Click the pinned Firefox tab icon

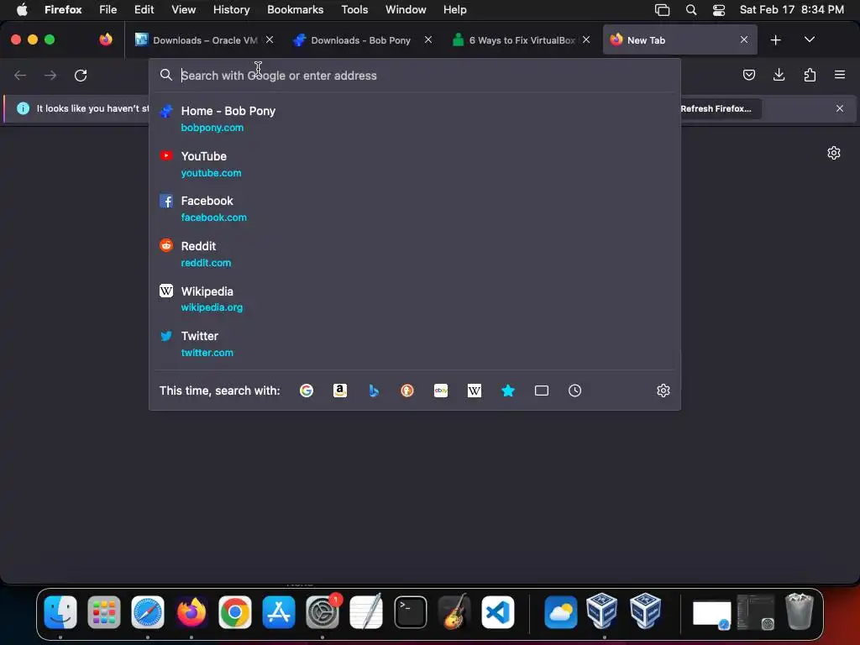coord(105,39)
